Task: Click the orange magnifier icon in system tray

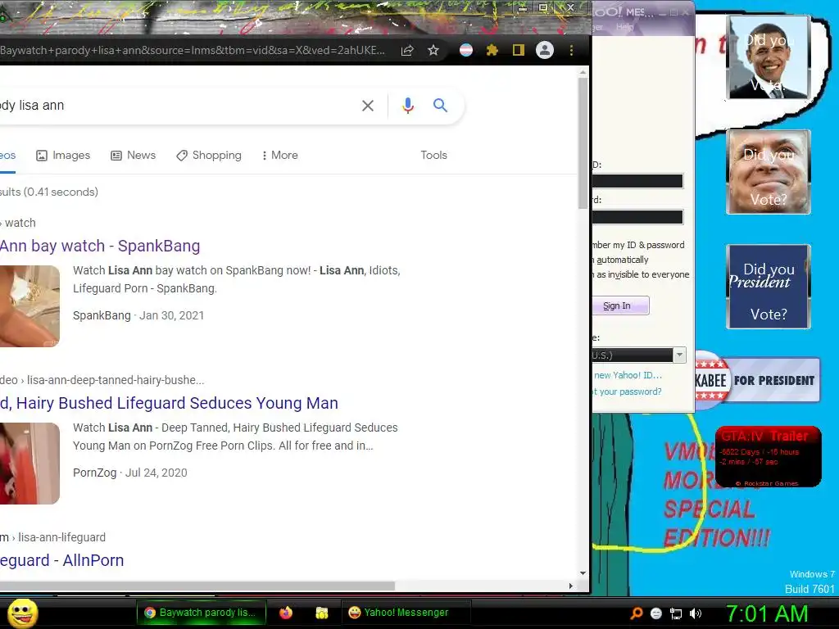Action: [636, 613]
